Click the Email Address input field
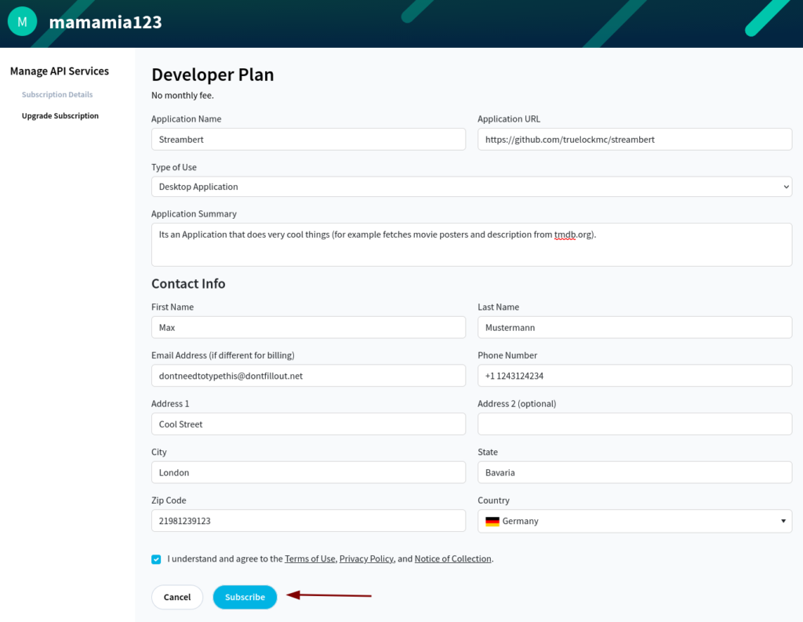 coord(308,376)
